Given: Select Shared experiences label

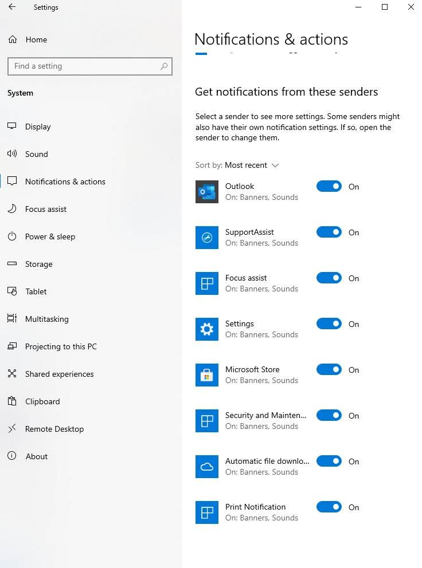Looking at the screenshot, I should click(x=59, y=374).
